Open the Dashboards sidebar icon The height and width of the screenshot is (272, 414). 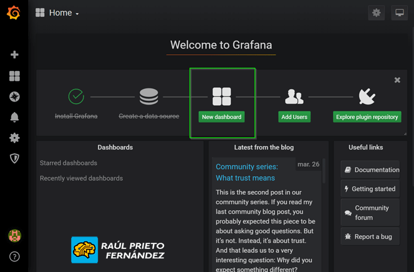click(14, 76)
